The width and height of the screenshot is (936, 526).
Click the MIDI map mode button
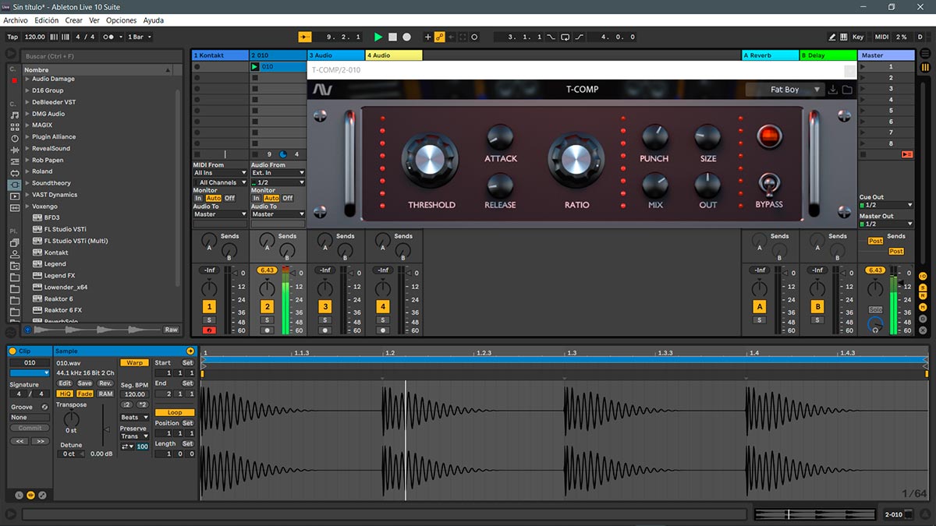tap(881, 37)
